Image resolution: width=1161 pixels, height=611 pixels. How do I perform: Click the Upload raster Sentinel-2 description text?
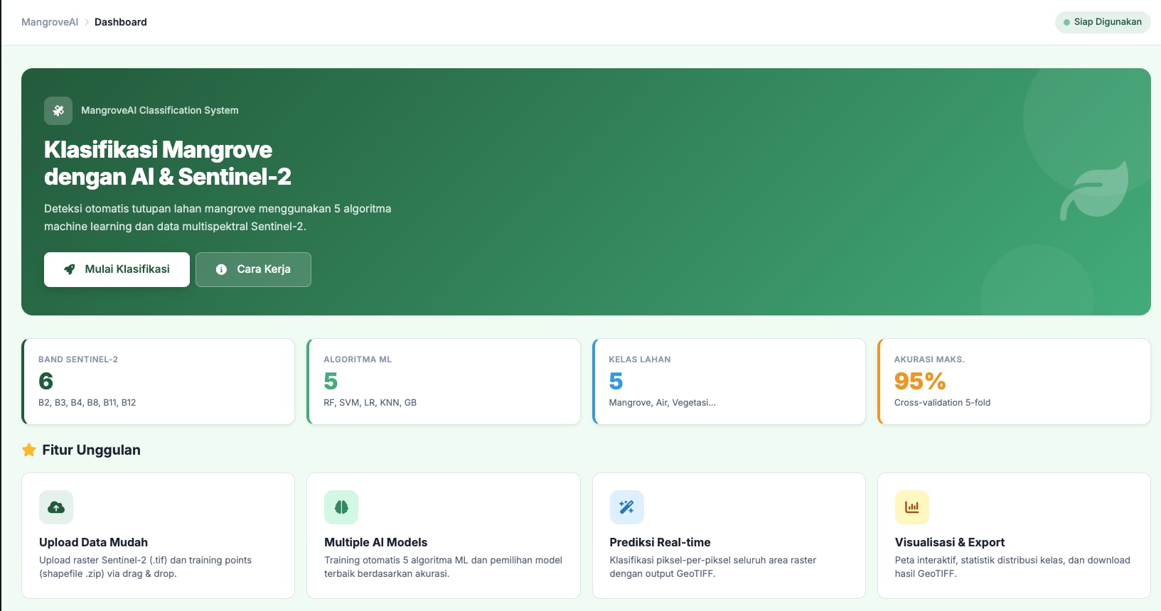click(x=145, y=567)
